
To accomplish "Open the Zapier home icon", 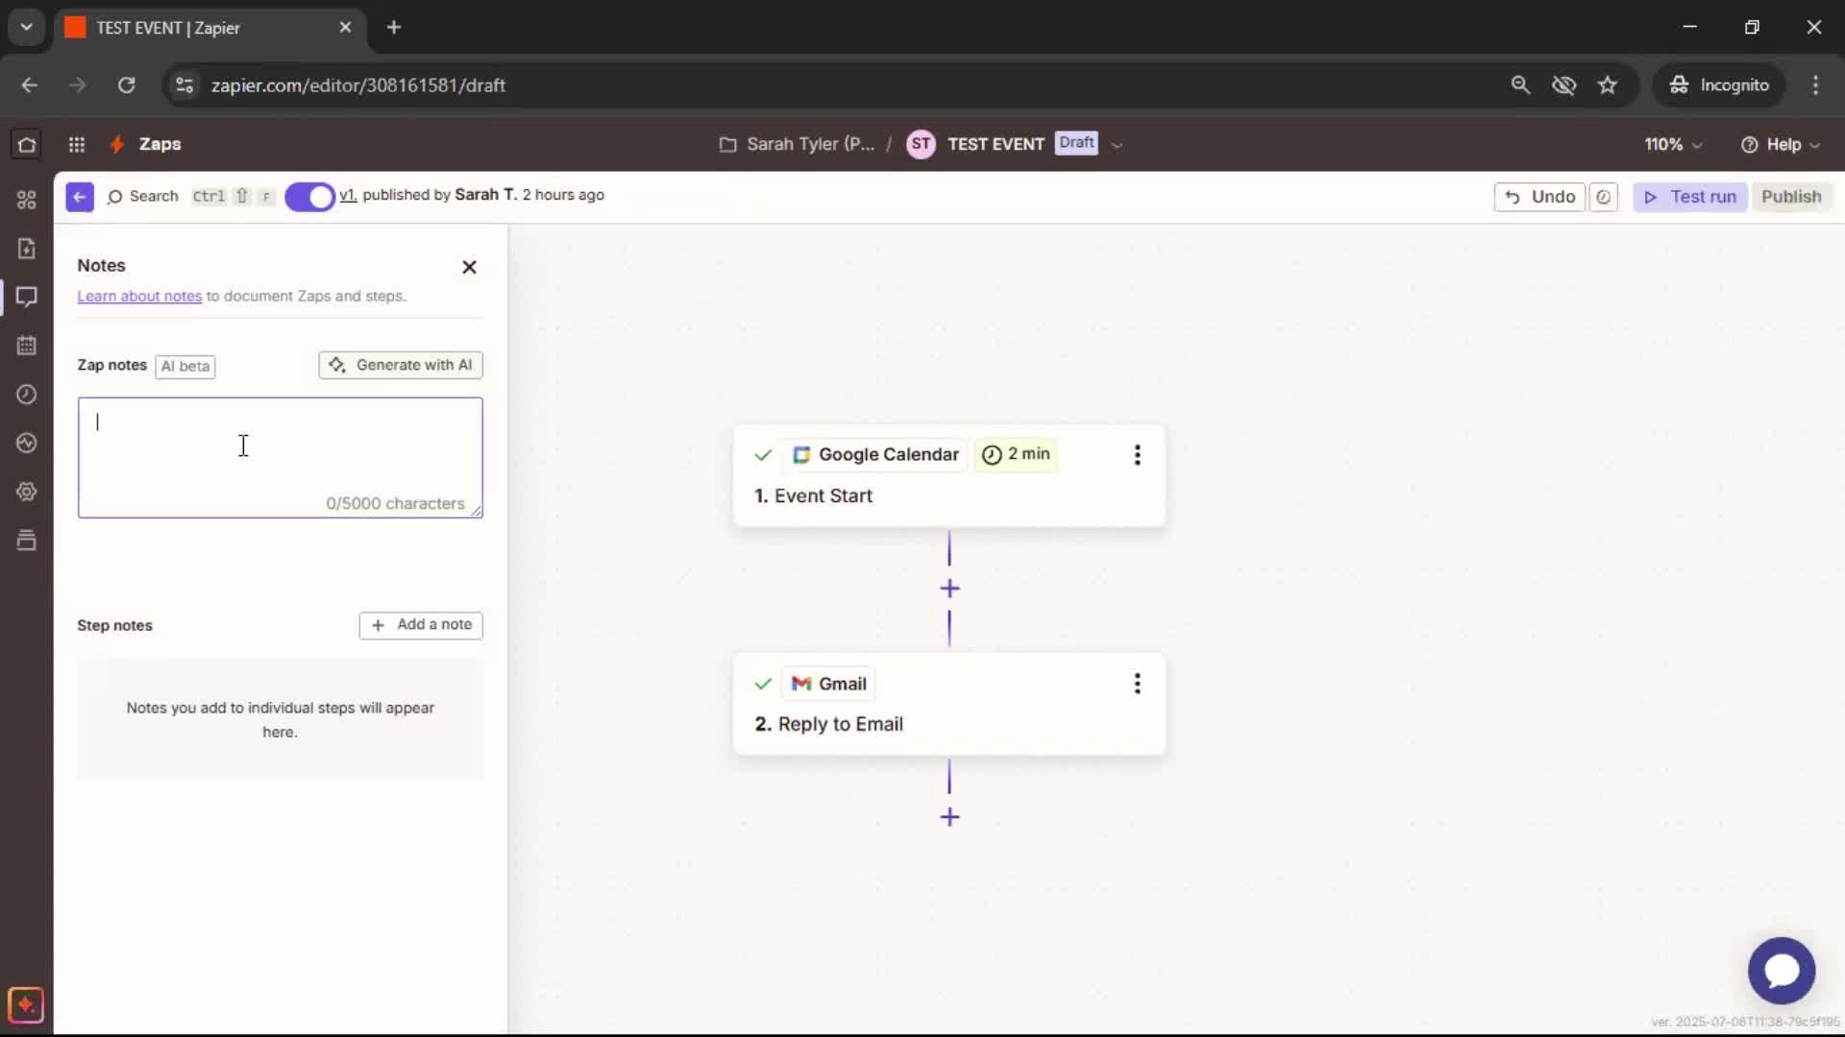I will click(27, 144).
